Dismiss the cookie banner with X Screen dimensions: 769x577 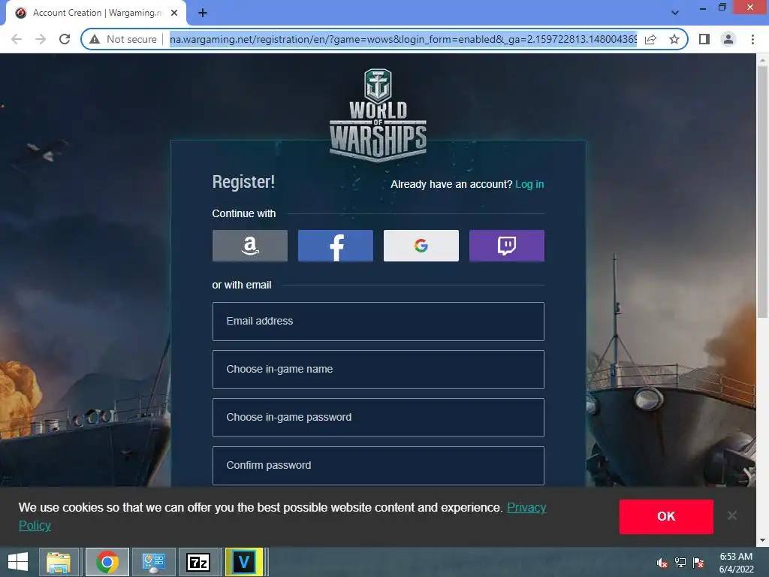732,515
